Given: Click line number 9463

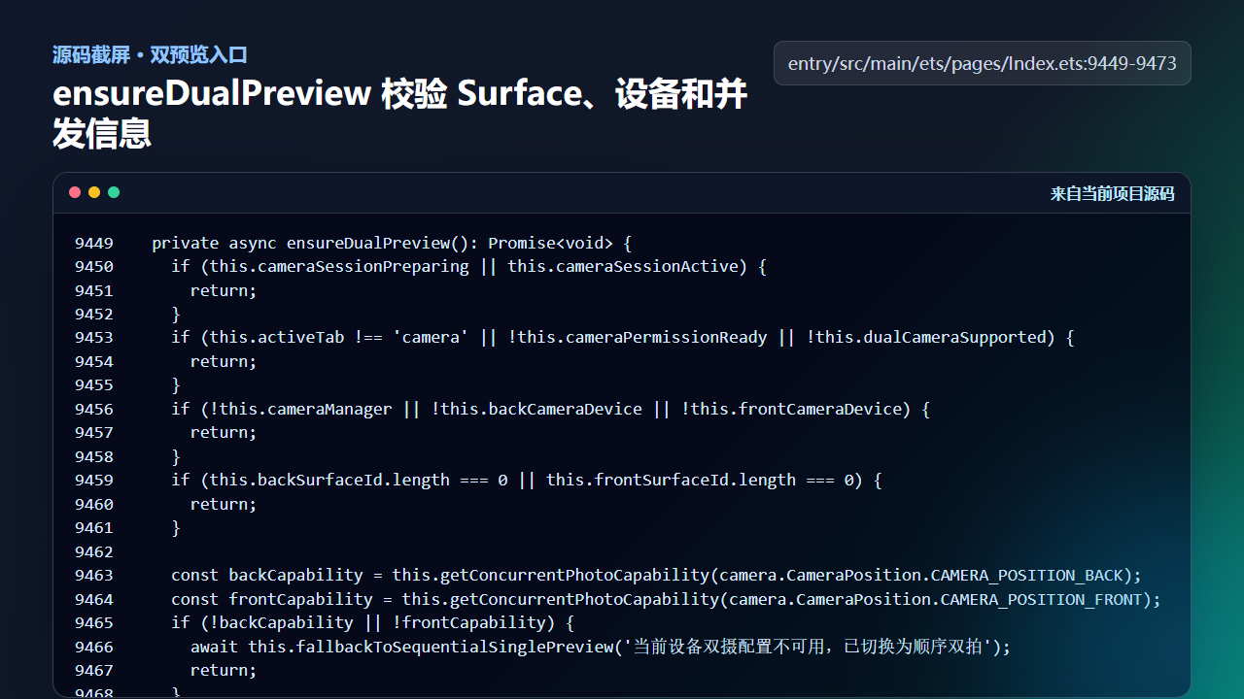Looking at the screenshot, I should (94, 575).
